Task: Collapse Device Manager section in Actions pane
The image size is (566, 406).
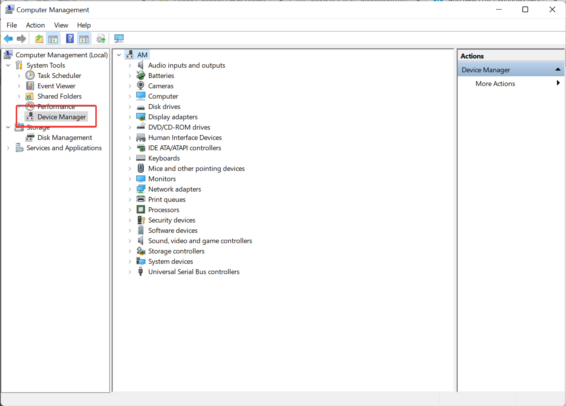Action: [558, 70]
